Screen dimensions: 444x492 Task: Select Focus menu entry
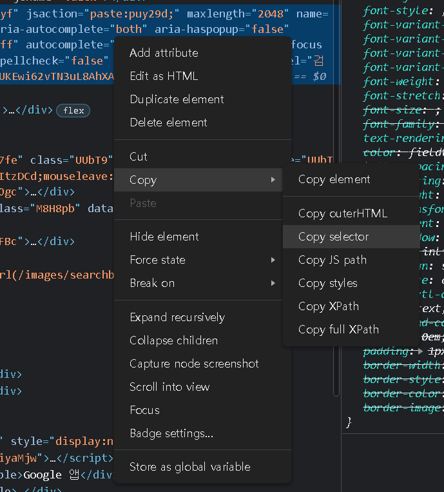pos(202,410)
